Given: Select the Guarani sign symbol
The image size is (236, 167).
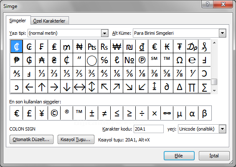Looking at the screenshot, I should (29, 60).
